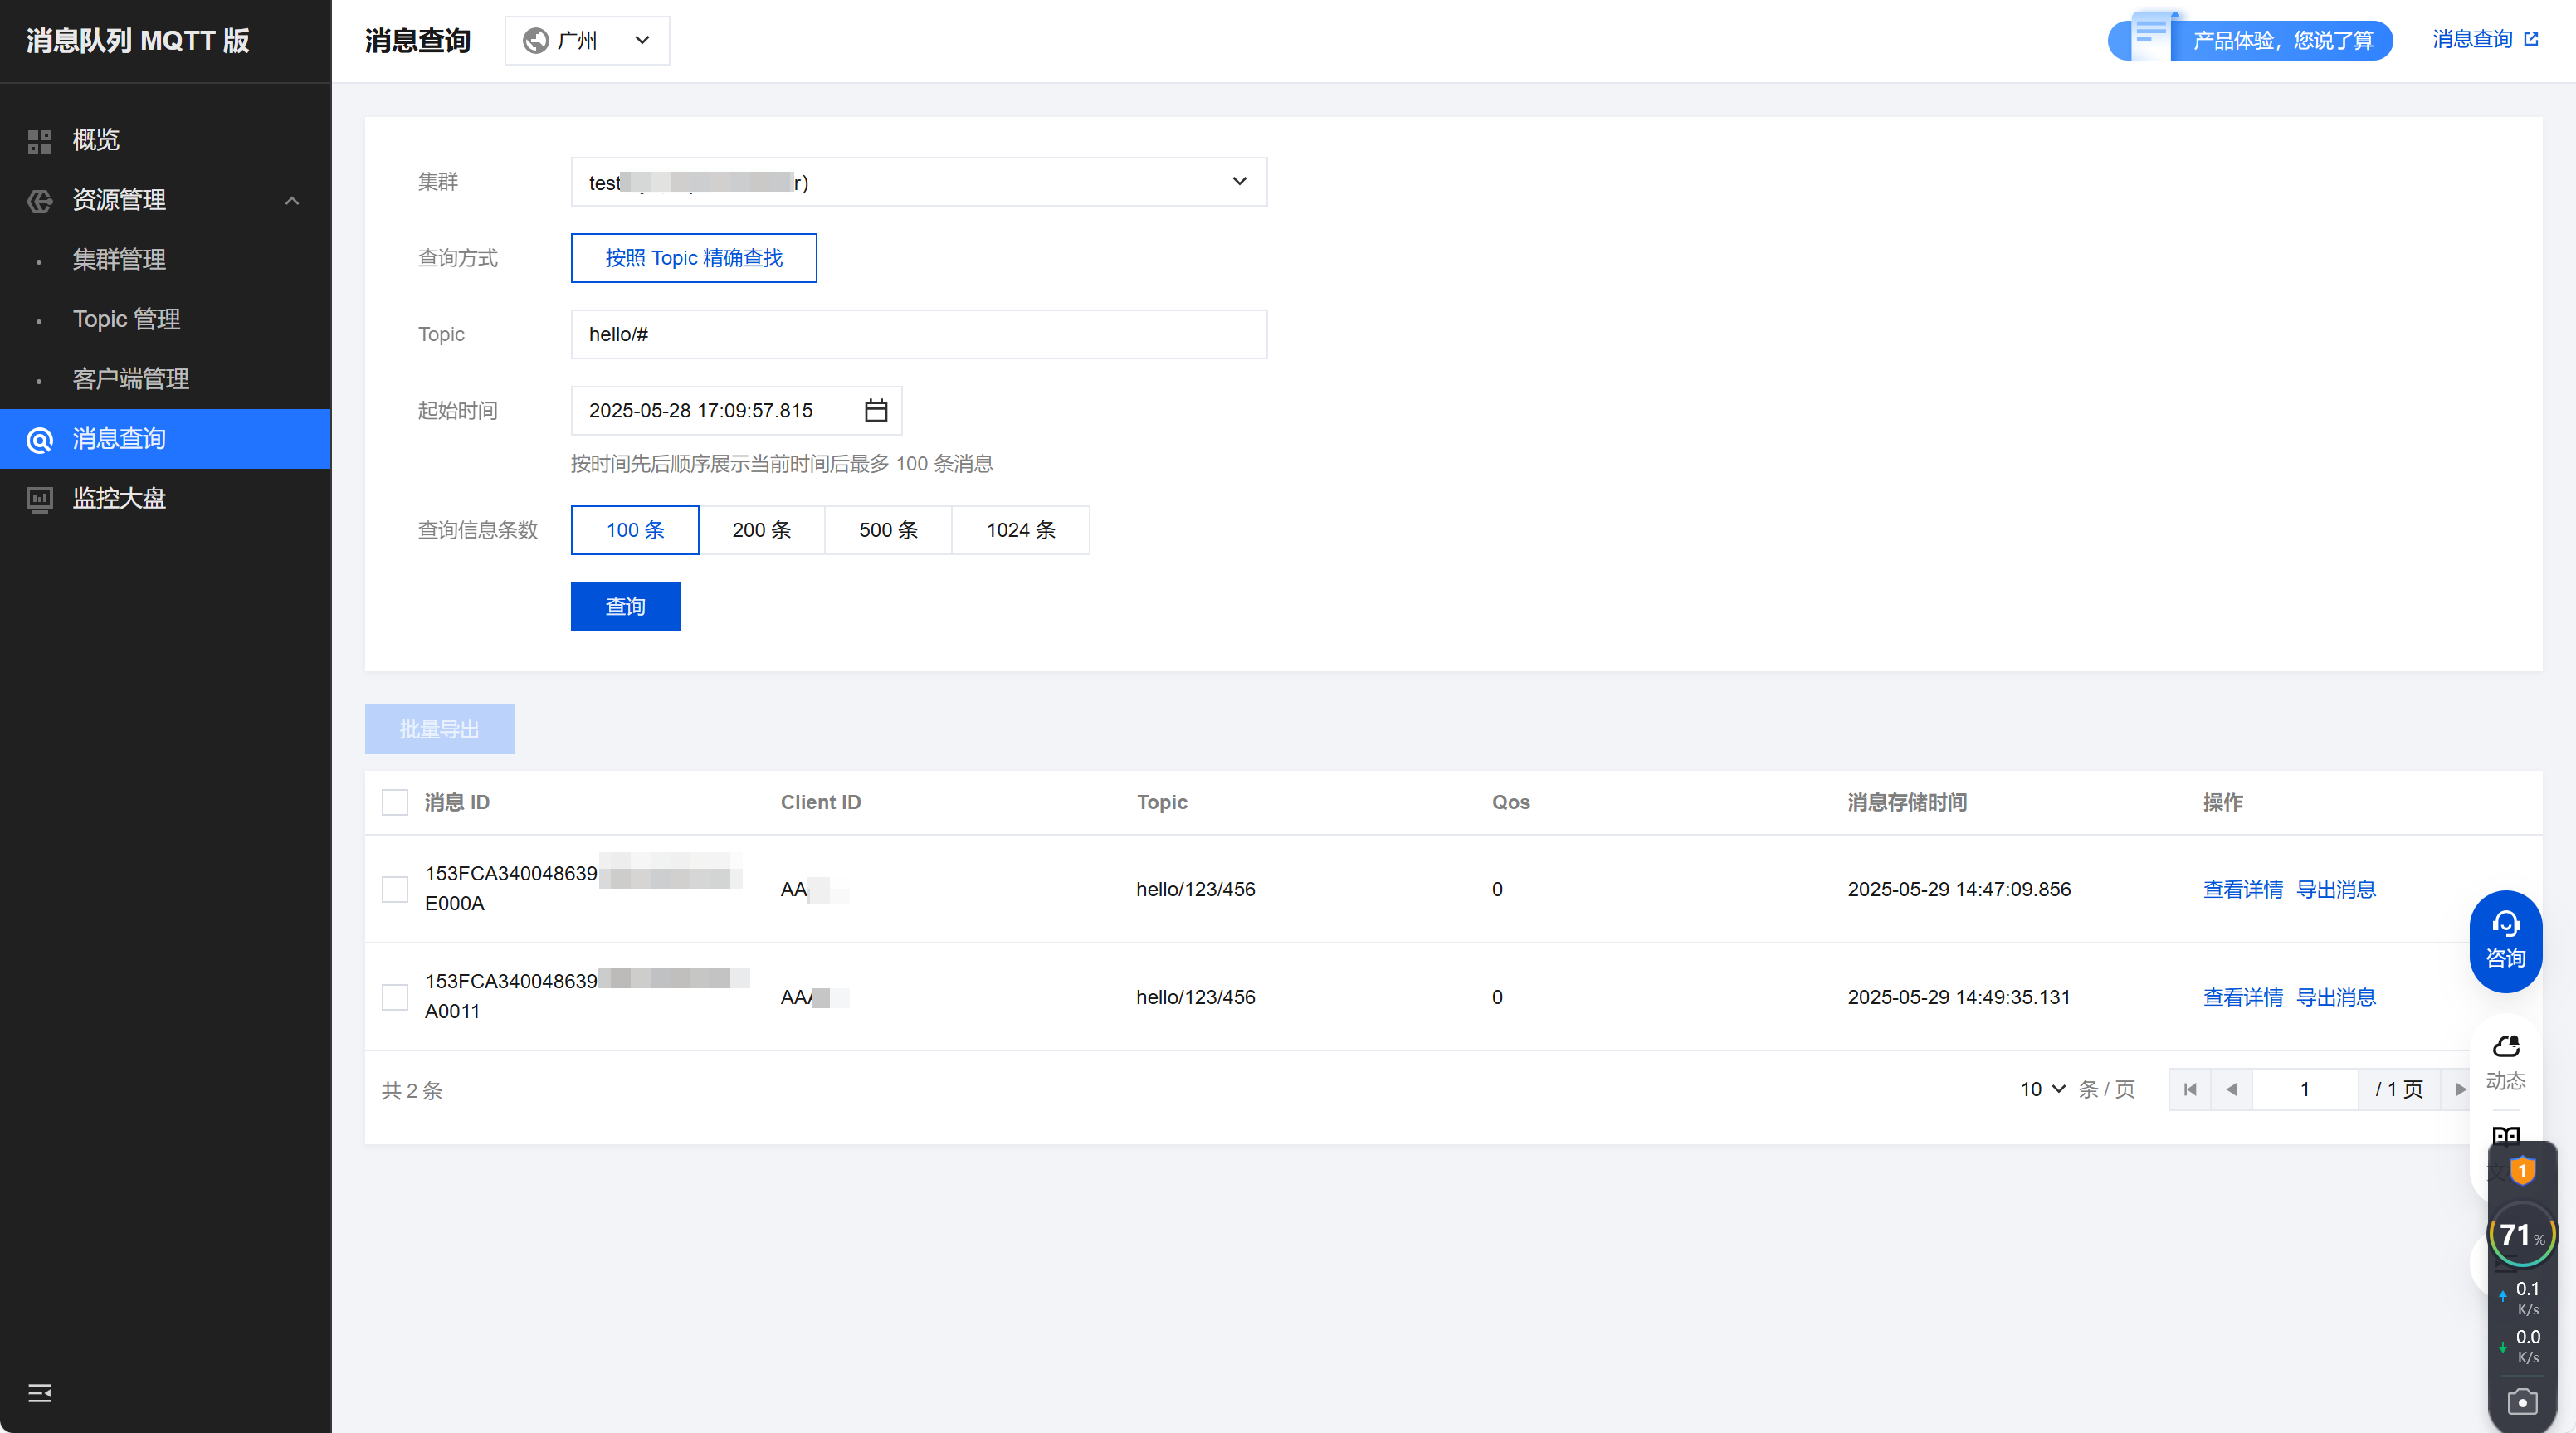
Task: Expand the 集群 cluster selection dropdown
Action: tap(918, 182)
